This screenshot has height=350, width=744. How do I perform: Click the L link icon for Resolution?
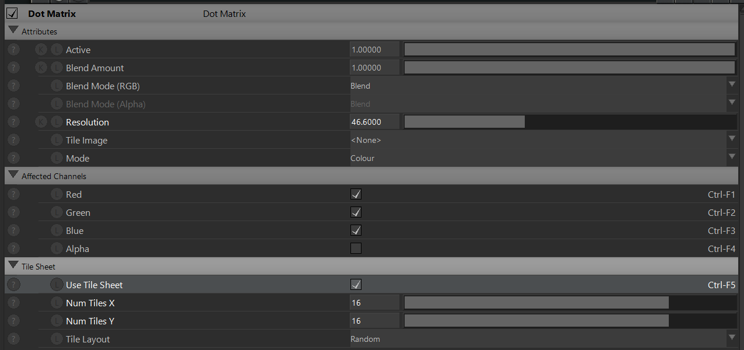click(x=57, y=122)
